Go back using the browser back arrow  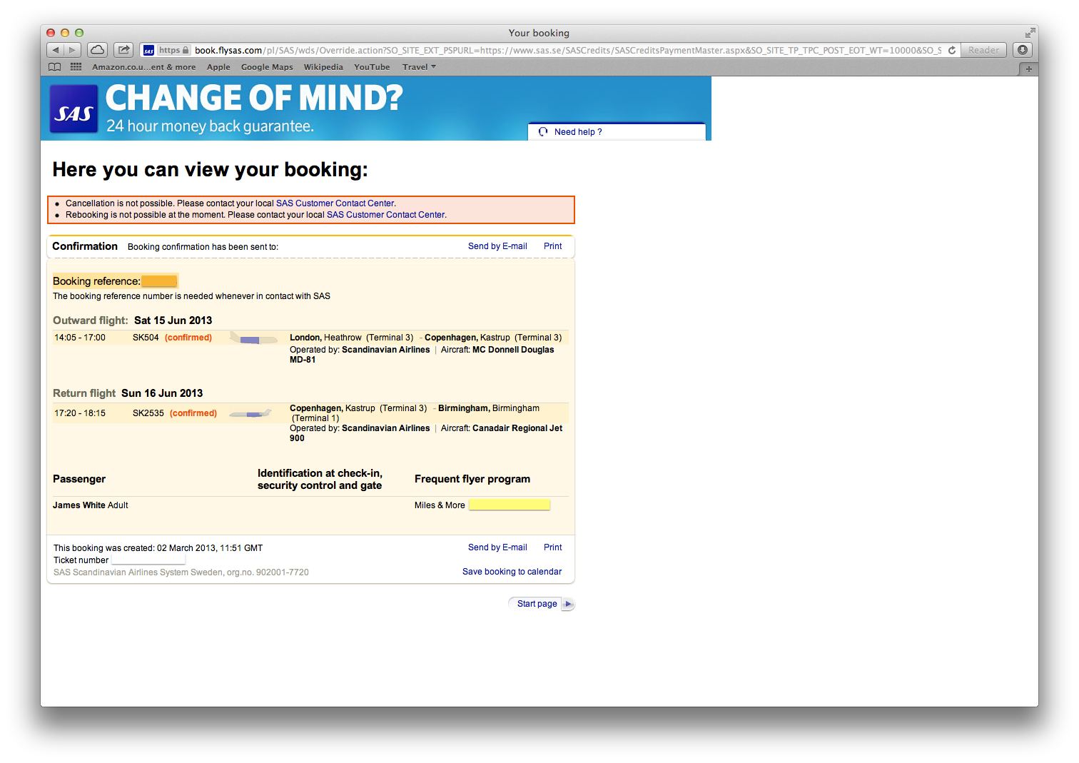[x=56, y=50]
